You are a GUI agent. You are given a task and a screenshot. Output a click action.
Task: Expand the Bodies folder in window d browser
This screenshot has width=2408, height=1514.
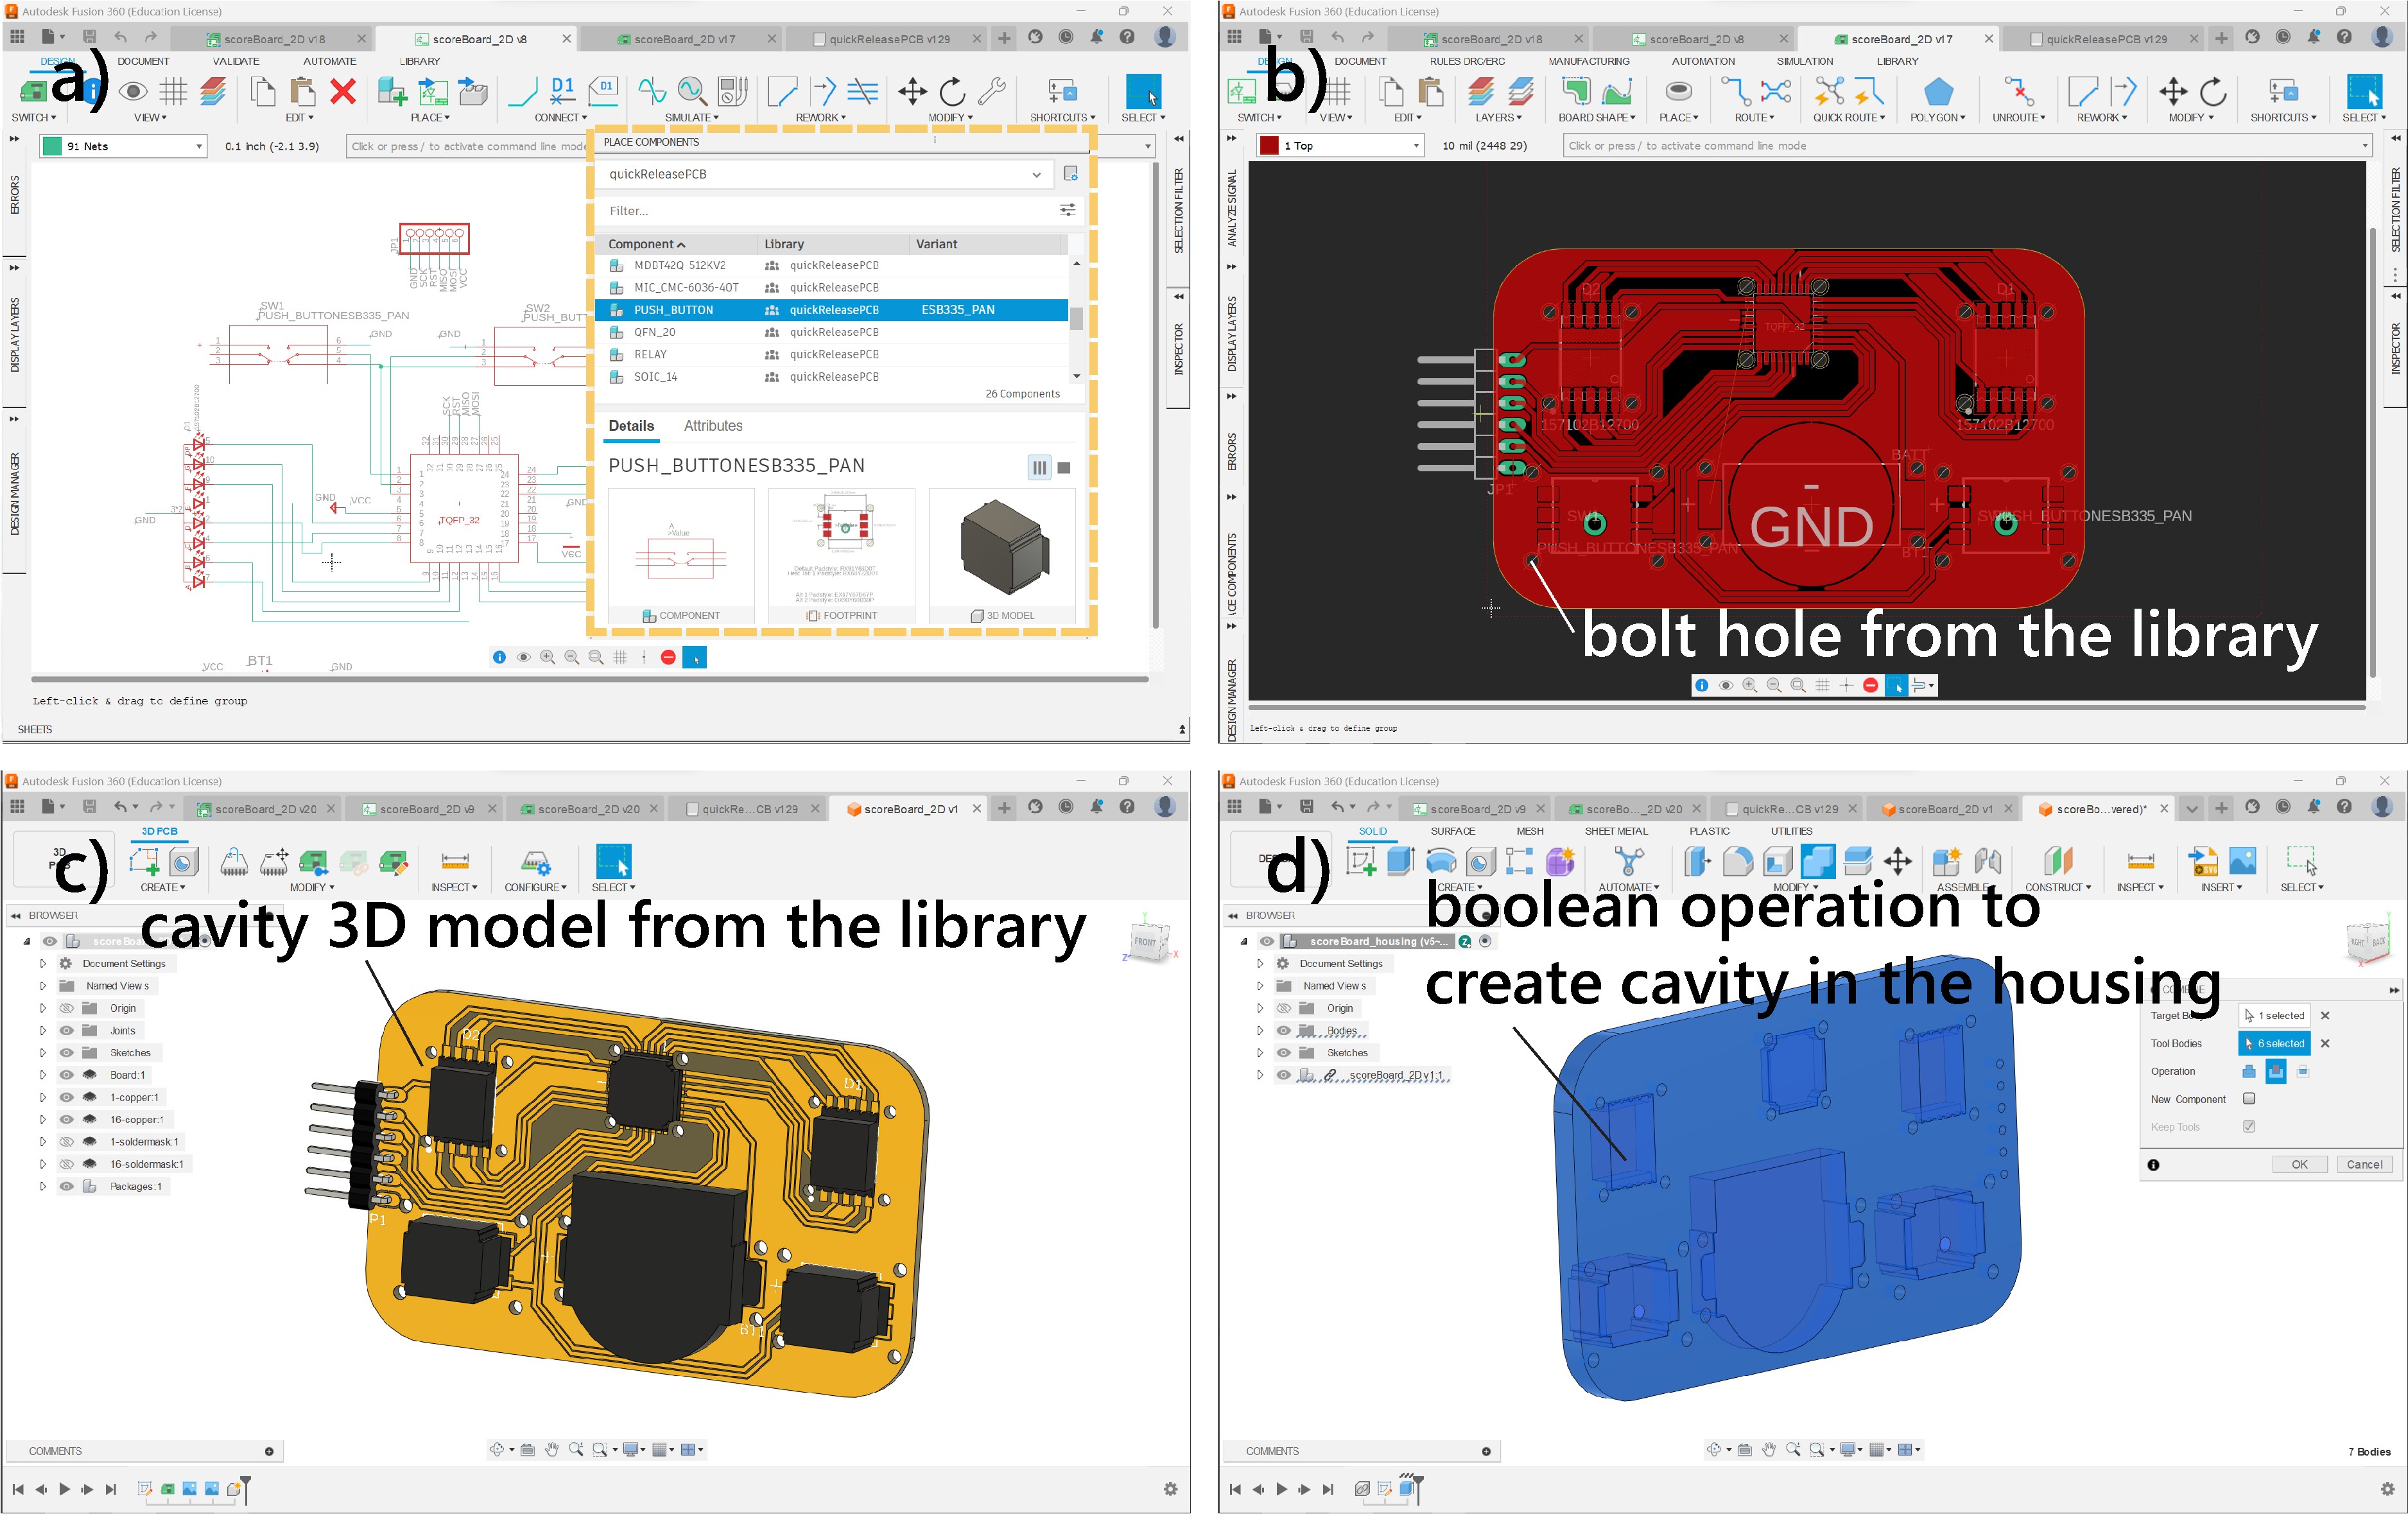[x=1259, y=1030]
